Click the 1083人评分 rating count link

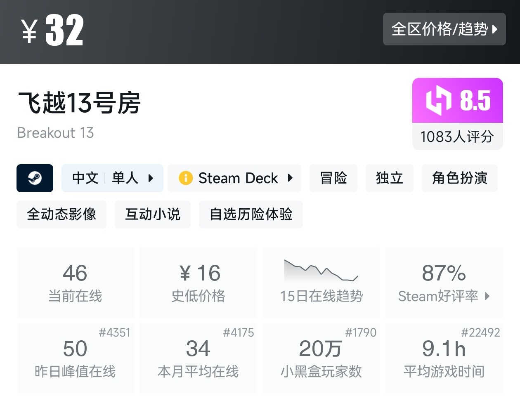click(457, 136)
